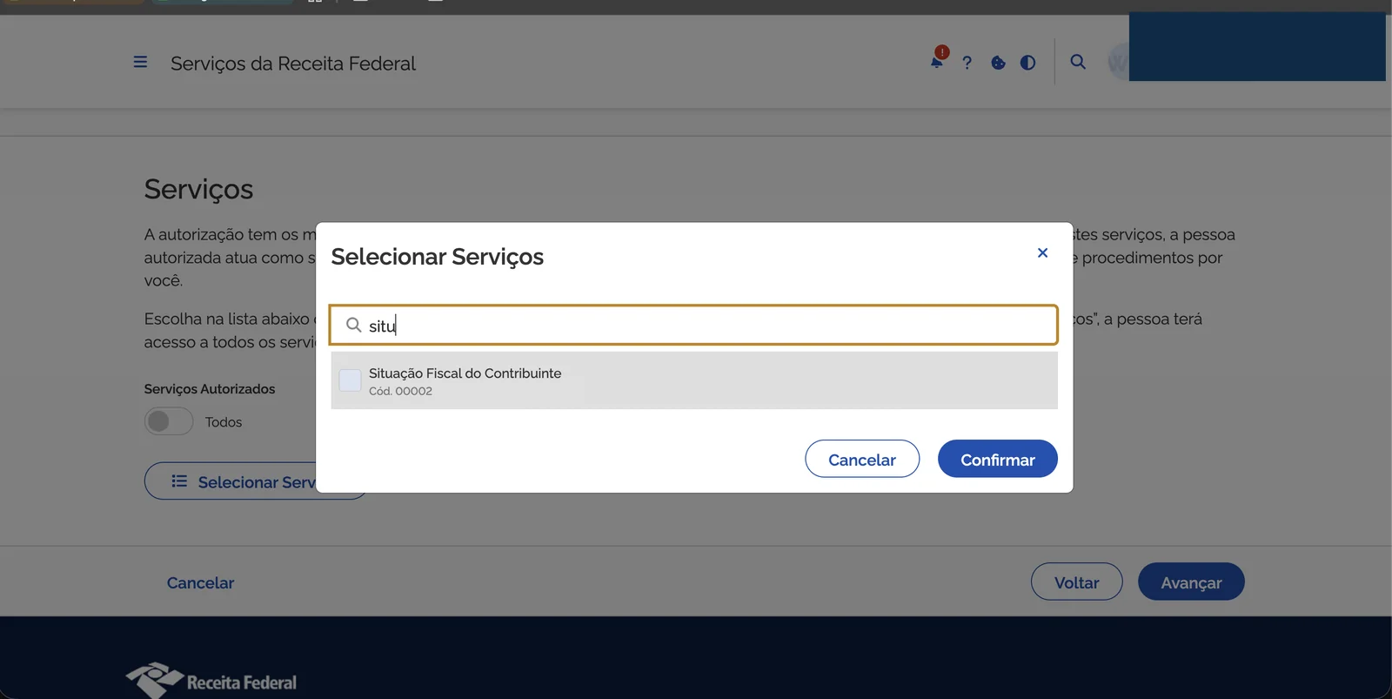Open search using the magnifier icon
This screenshot has height=699, width=1392.
(1078, 62)
